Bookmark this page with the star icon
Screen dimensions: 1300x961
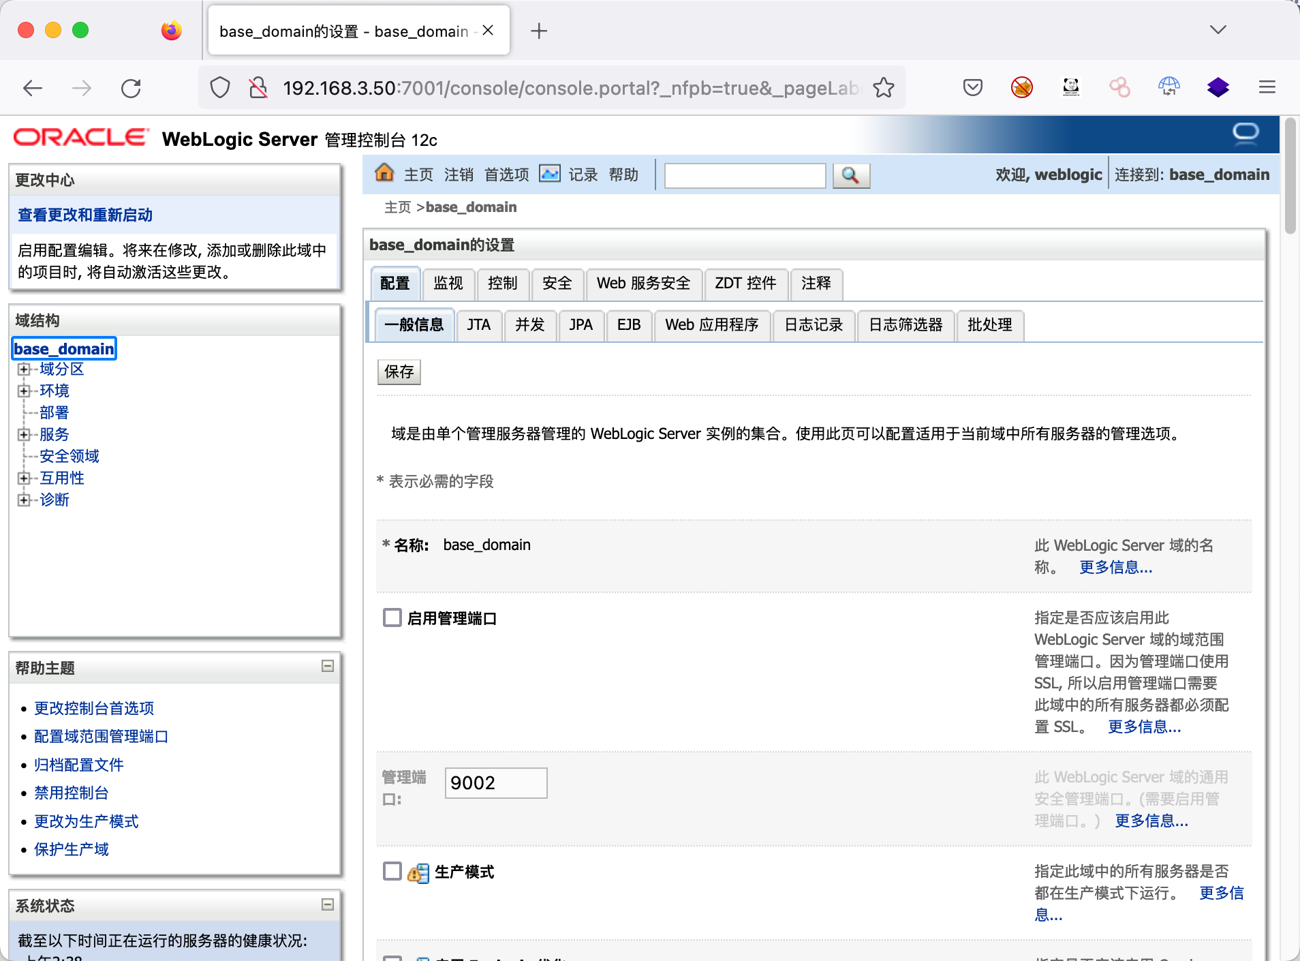884,88
